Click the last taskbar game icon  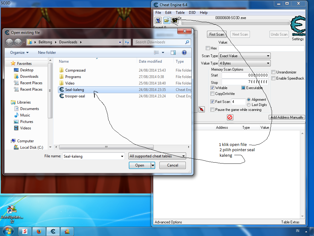pos(67,232)
